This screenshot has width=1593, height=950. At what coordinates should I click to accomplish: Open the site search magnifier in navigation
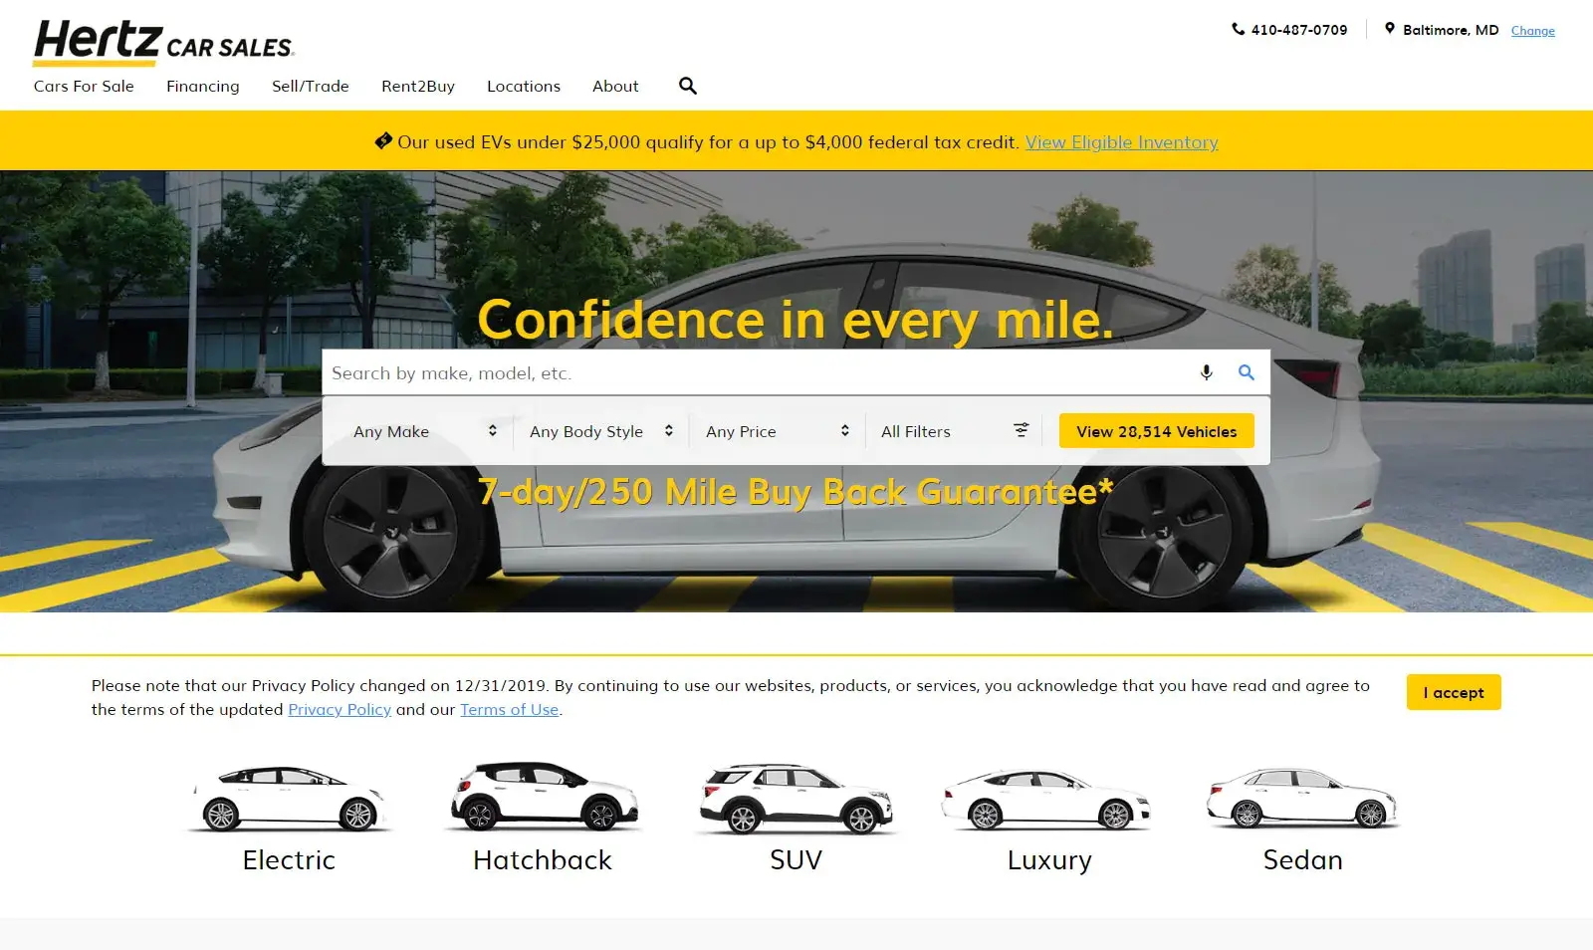click(x=688, y=86)
